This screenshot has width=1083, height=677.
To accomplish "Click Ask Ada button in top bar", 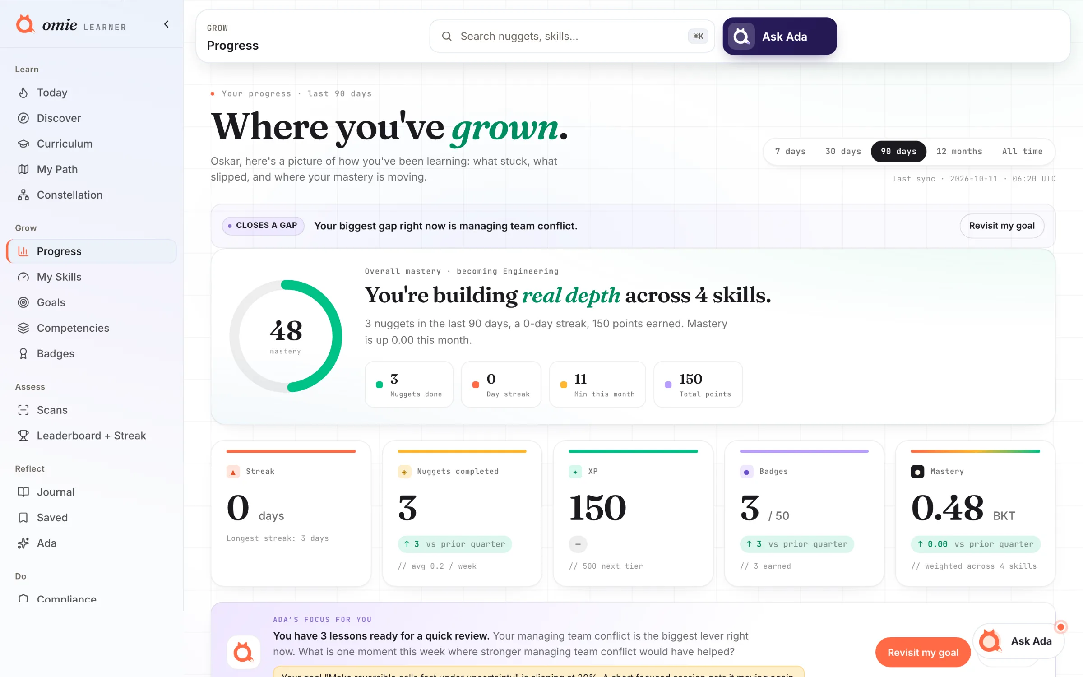I will pyautogui.click(x=779, y=36).
